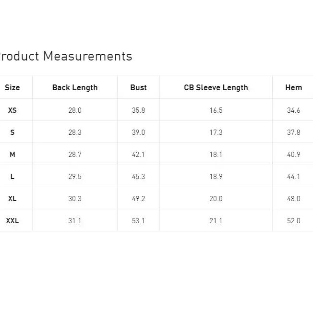Image resolution: width=313 pixels, height=313 pixels.
Task: Select the sleeve length value 16.5
Action: pyautogui.click(x=216, y=110)
